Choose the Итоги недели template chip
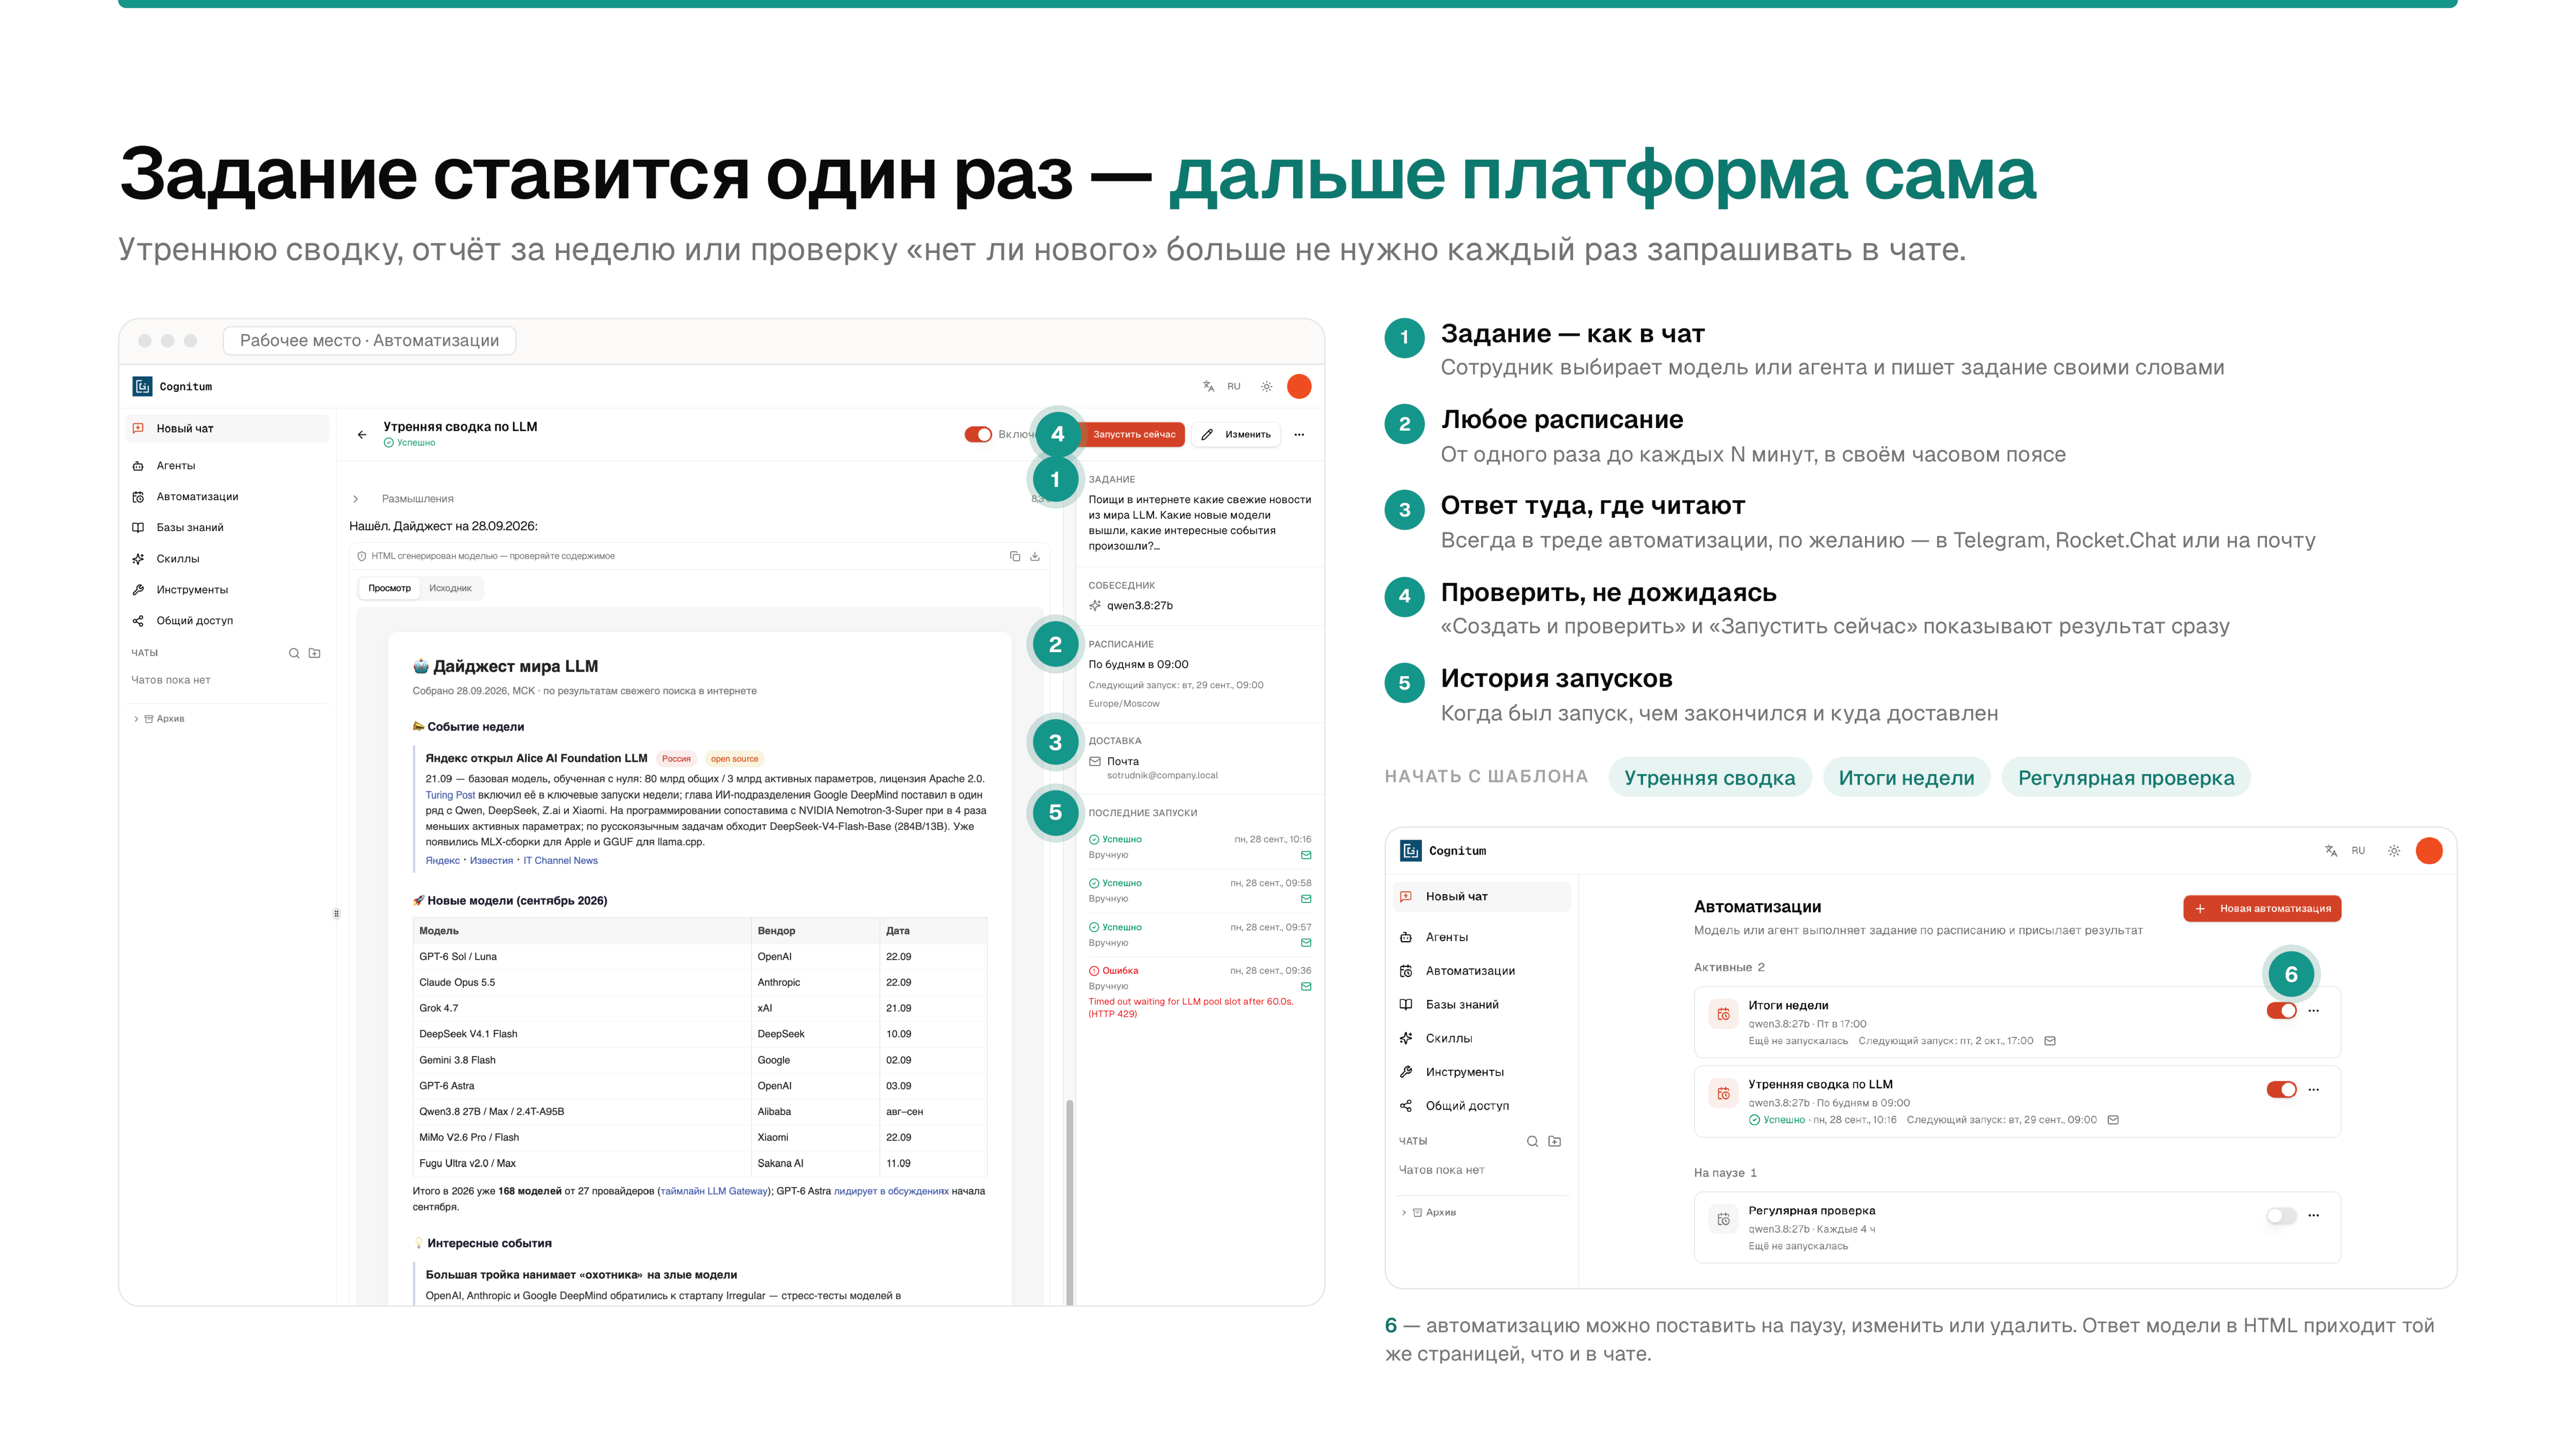This screenshot has width=2576, height=1449. tap(1906, 778)
